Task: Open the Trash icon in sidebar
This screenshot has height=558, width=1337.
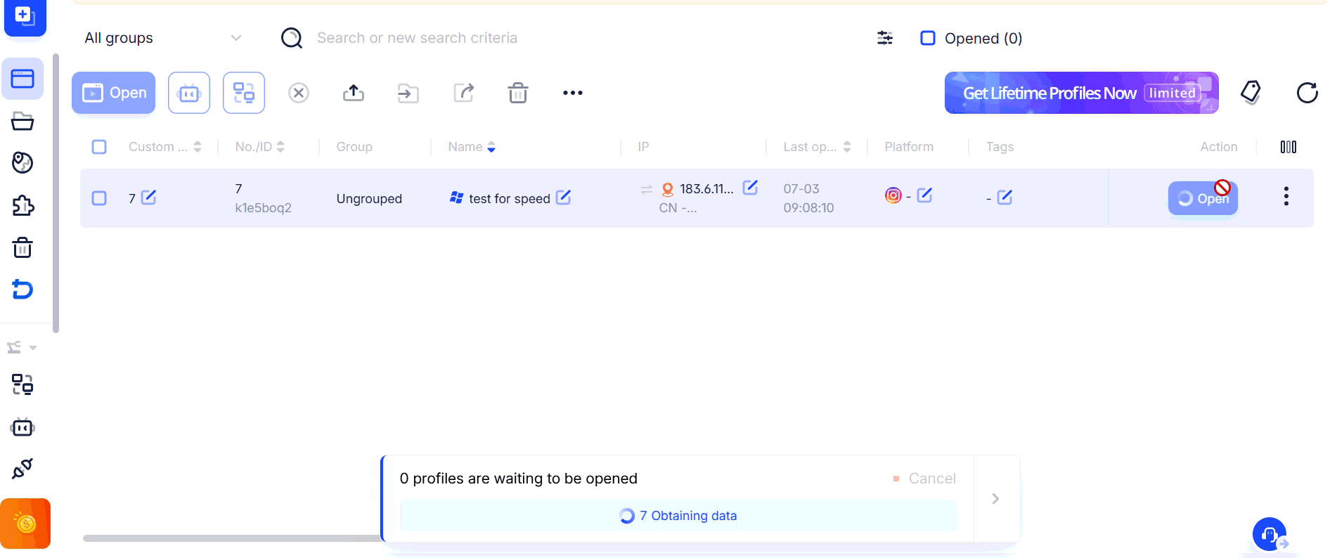Action: coord(22,247)
